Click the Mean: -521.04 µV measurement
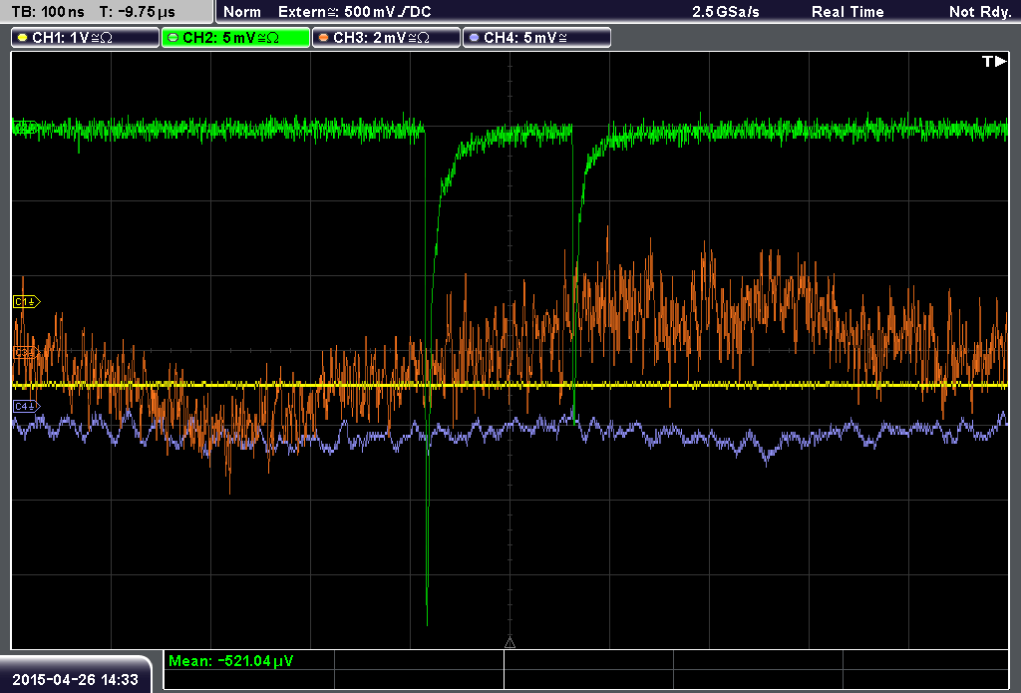1021x693 pixels. [230, 661]
